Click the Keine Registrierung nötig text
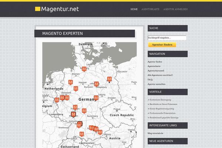This screenshot has width=222, height=148. (x=162, y=109)
